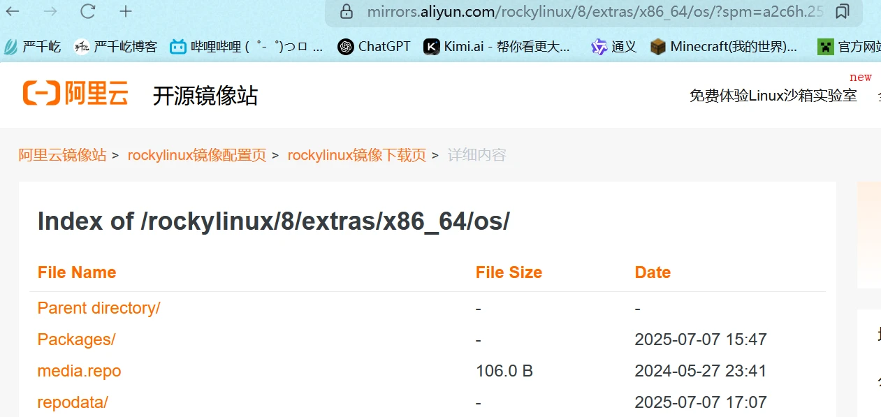Click the lock site info icon
Image resolution: width=881 pixels, height=417 pixels.
tap(345, 12)
